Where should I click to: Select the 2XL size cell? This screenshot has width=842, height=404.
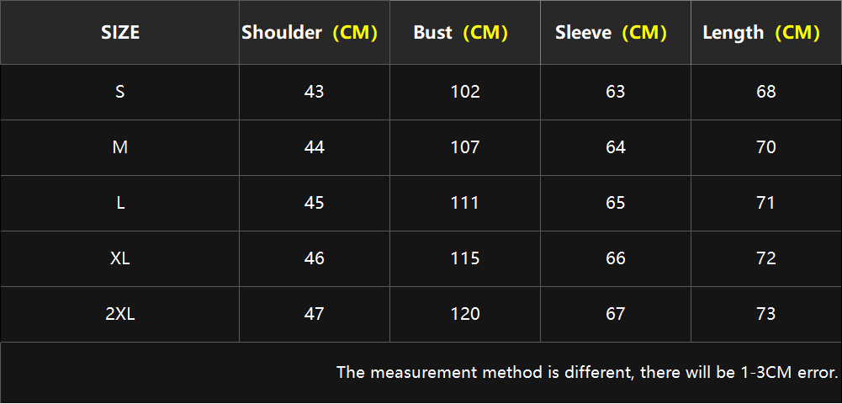click(119, 314)
